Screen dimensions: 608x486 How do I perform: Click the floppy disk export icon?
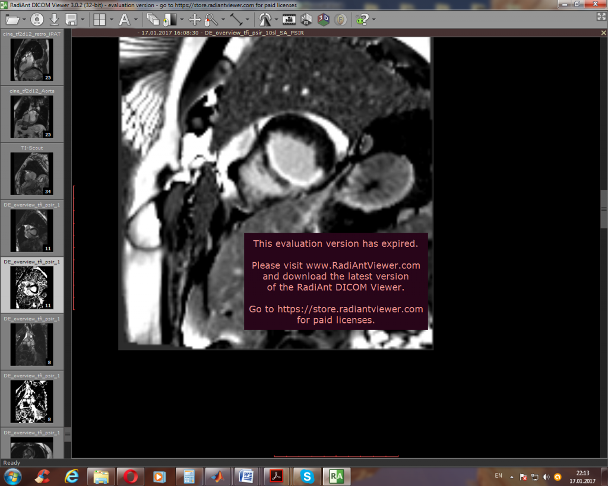(x=71, y=20)
